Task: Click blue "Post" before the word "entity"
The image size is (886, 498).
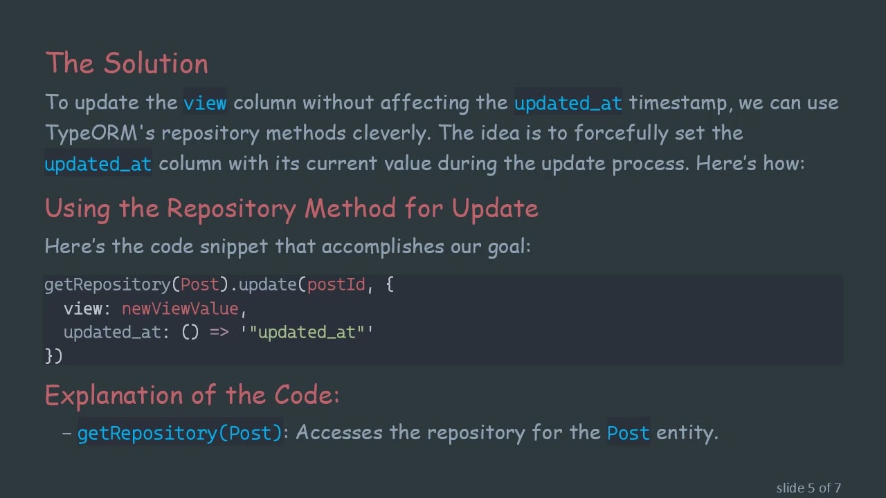Action: tap(628, 433)
